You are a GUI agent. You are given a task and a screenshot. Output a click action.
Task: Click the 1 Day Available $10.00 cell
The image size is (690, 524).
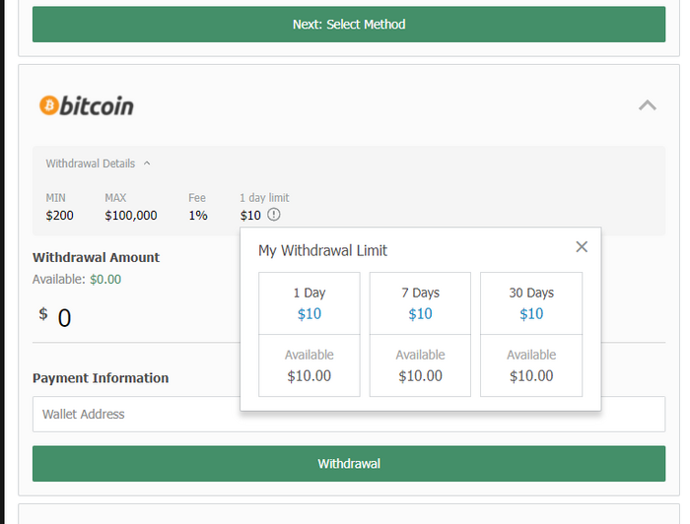[x=310, y=365]
